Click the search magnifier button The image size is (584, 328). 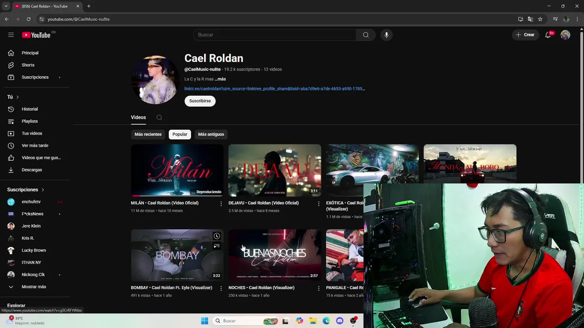coord(365,35)
